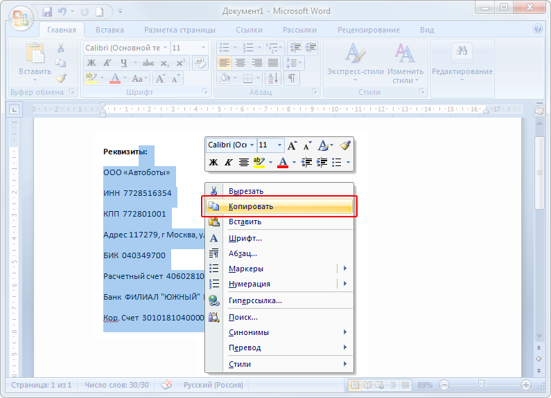Select Гиперссылка... in the context menu
Screen dimensions: 551x398
[279, 300]
